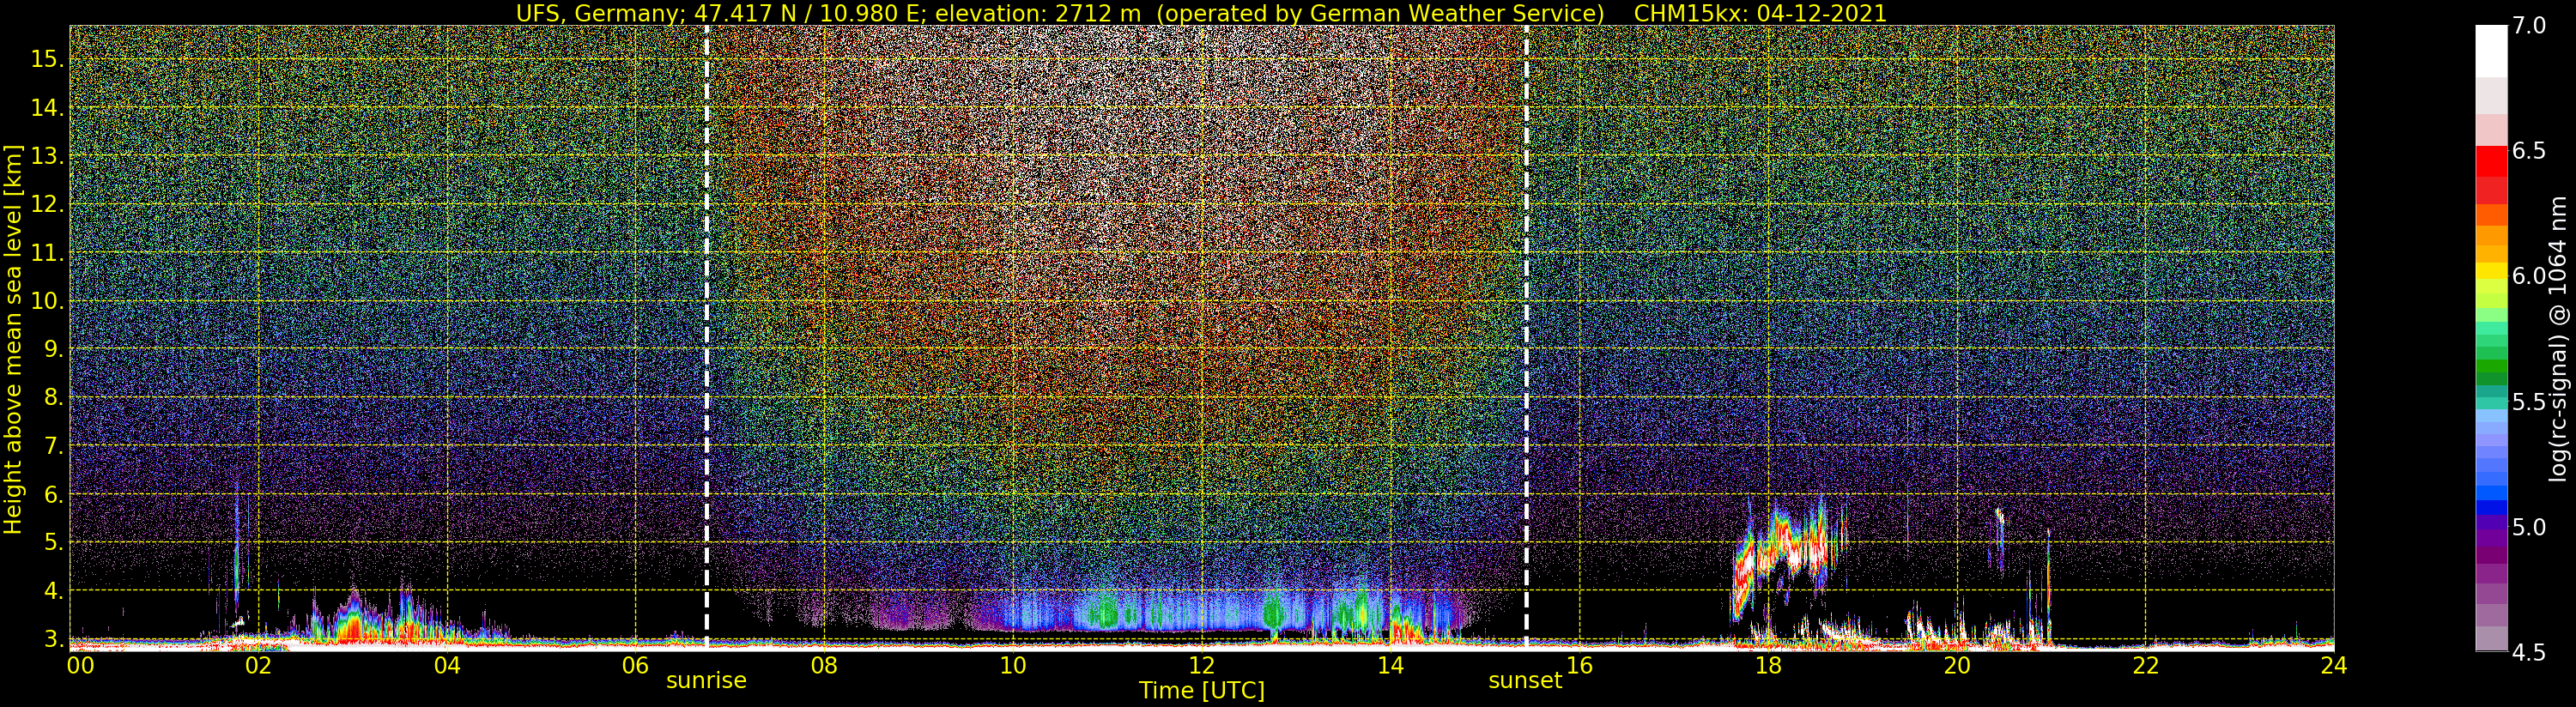
Task: Click the 'Height above mean sea level [km]' axis title
Action: 13,338
